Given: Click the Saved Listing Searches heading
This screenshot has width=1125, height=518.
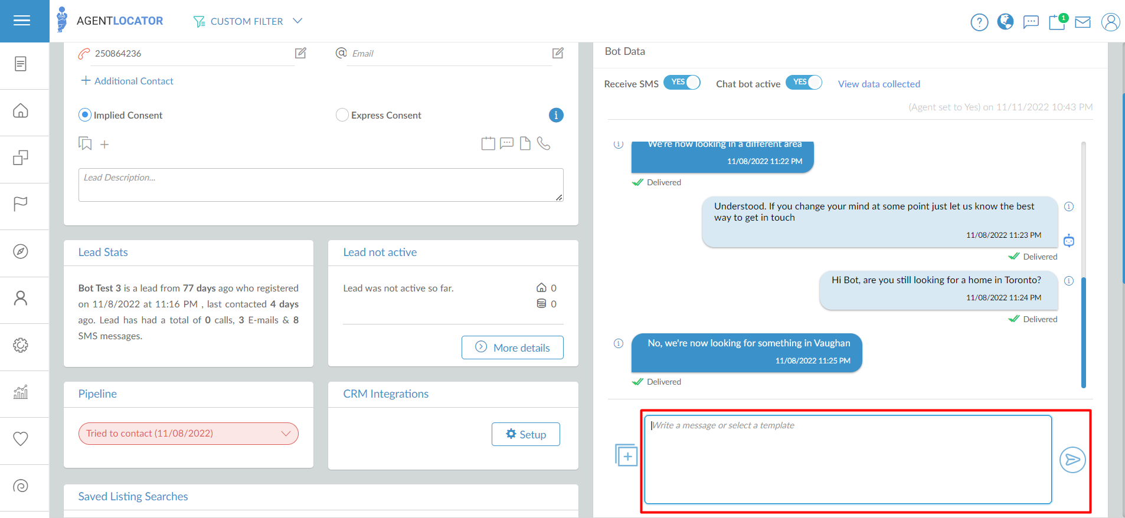Looking at the screenshot, I should (133, 497).
